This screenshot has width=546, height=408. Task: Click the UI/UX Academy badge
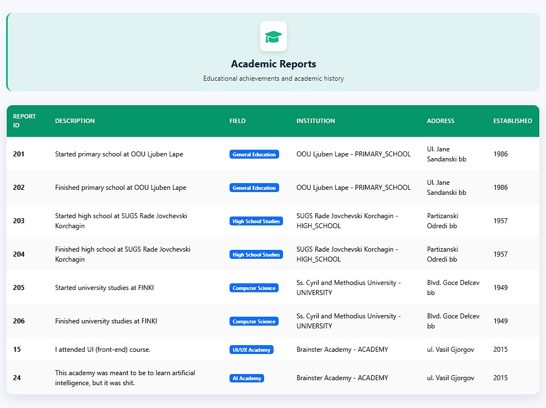pos(251,350)
